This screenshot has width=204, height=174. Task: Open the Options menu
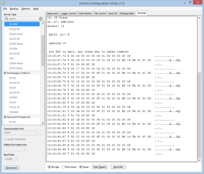26,9
